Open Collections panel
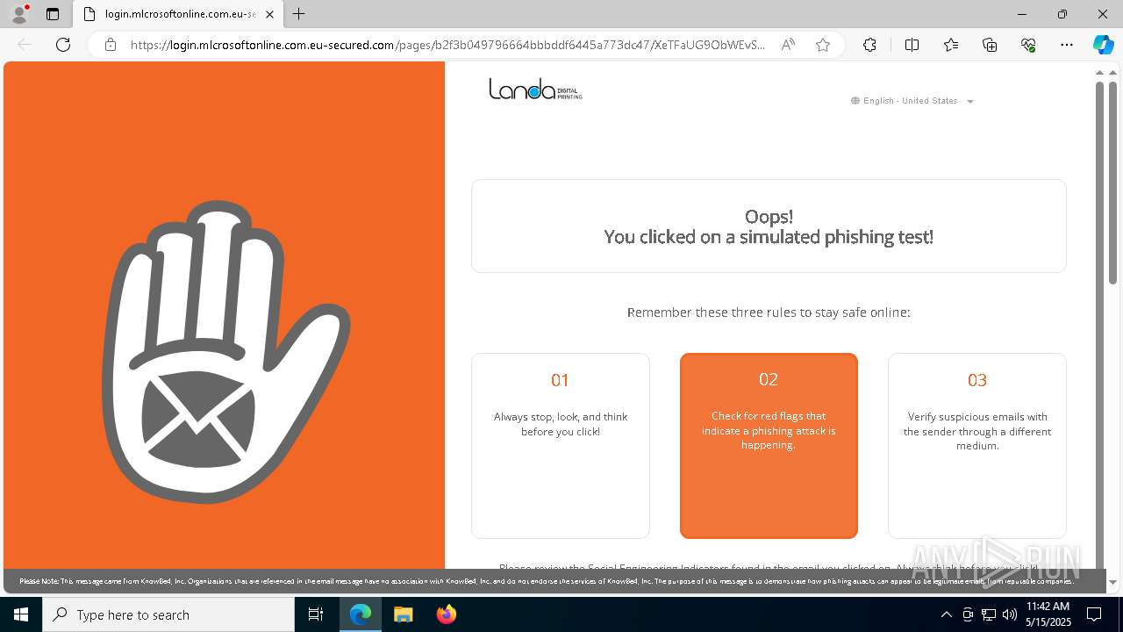The width and height of the screenshot is (1123, 632). pos(990,45)
